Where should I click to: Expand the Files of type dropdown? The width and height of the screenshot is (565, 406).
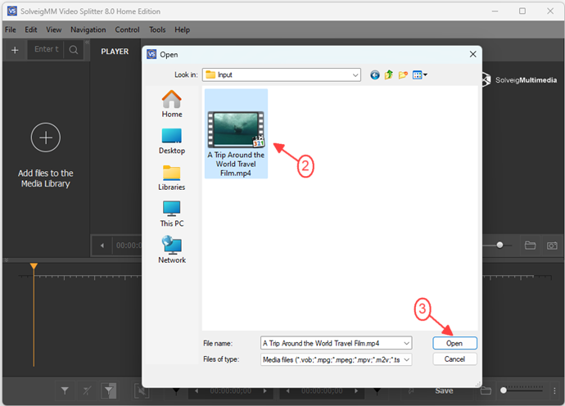point(406,359)
